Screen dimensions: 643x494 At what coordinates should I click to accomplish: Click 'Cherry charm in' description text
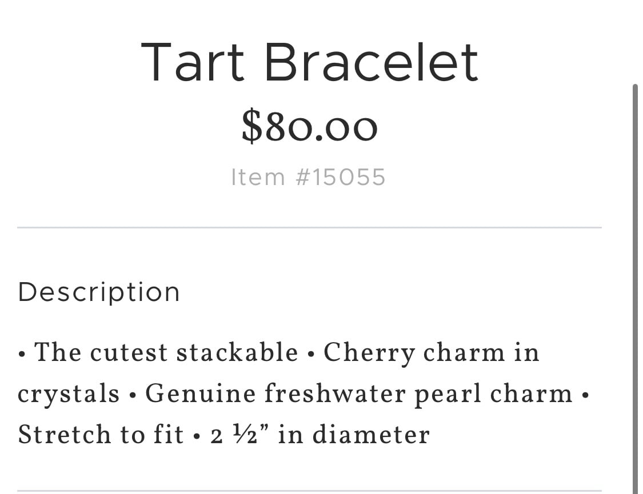tap(432, 353)
